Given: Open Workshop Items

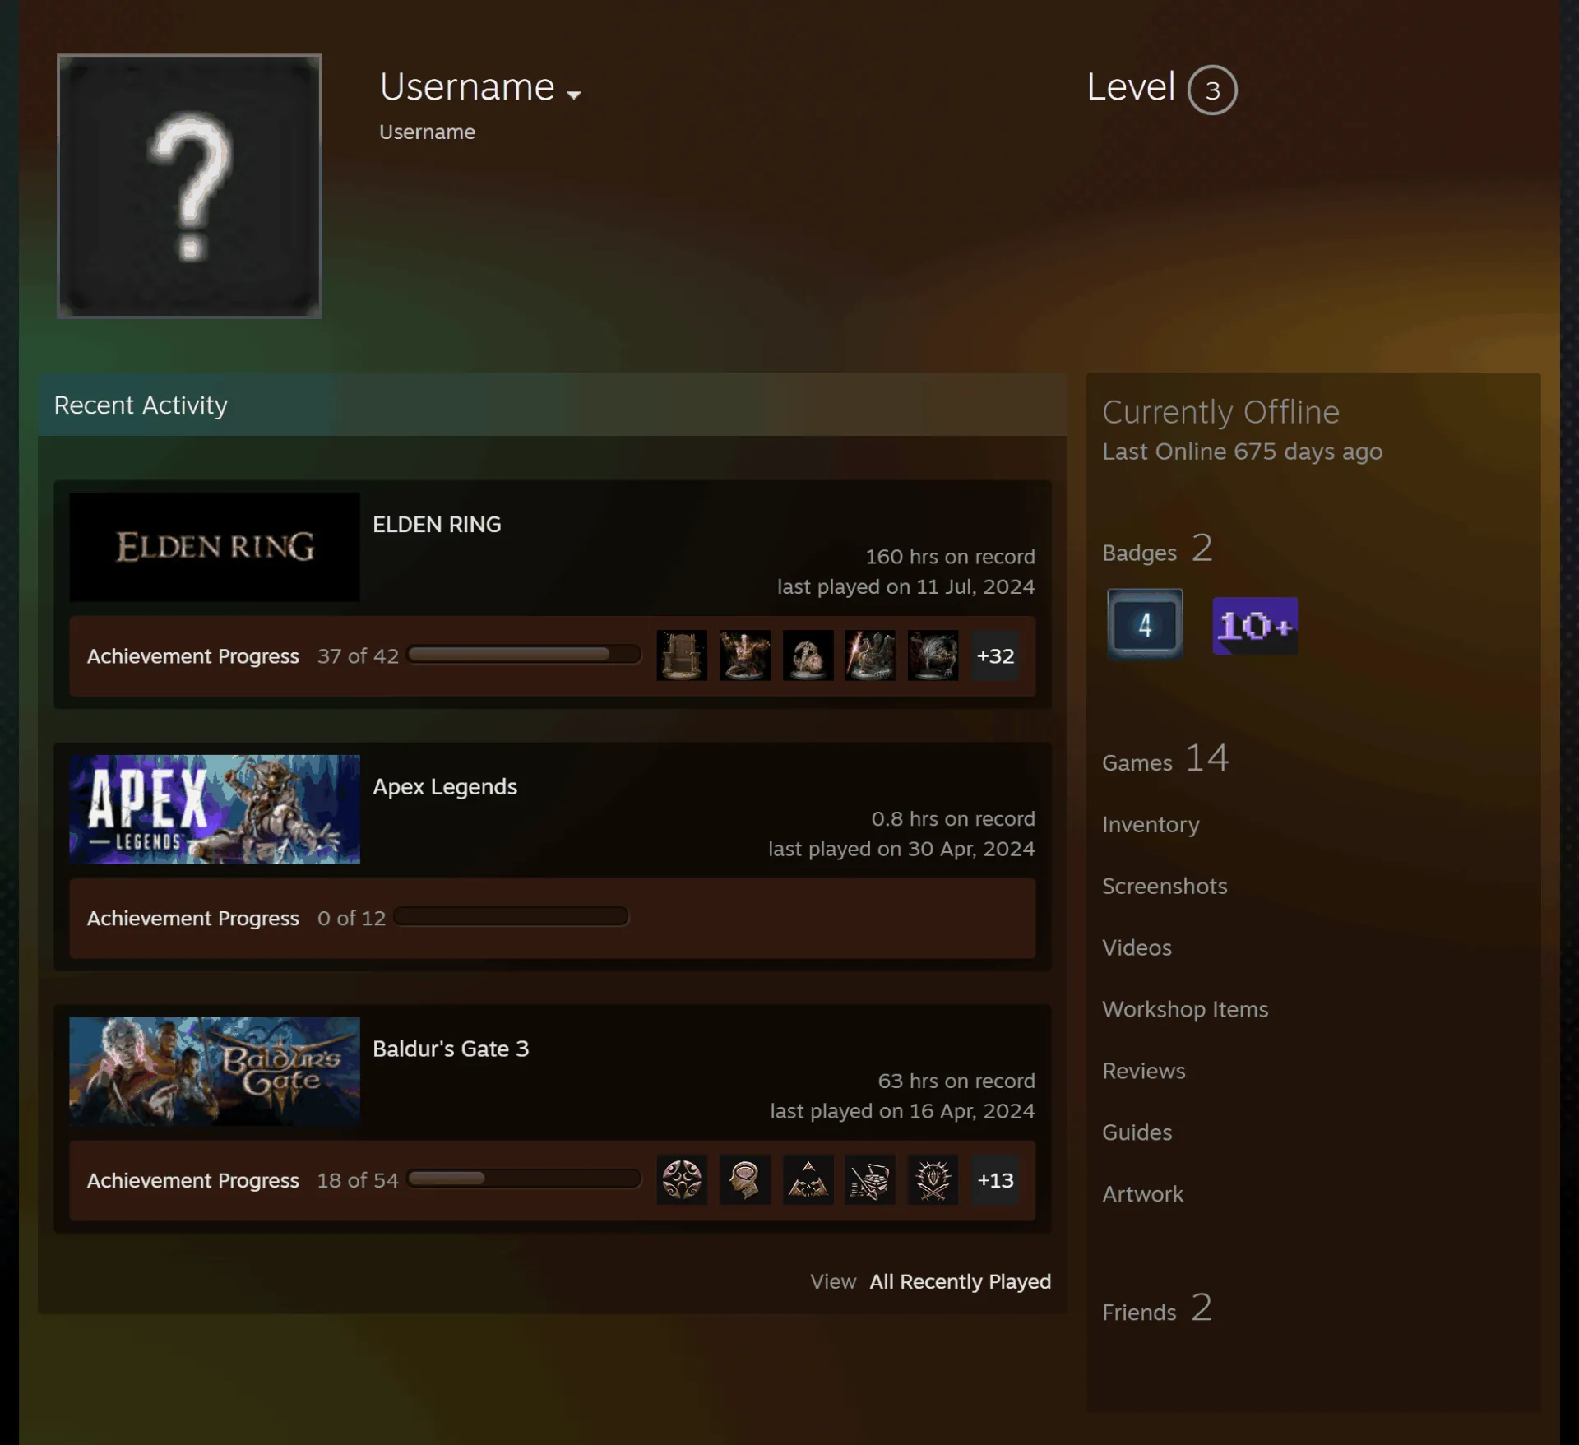Looking at the screenshot, I should [x=1185, y=1009].
